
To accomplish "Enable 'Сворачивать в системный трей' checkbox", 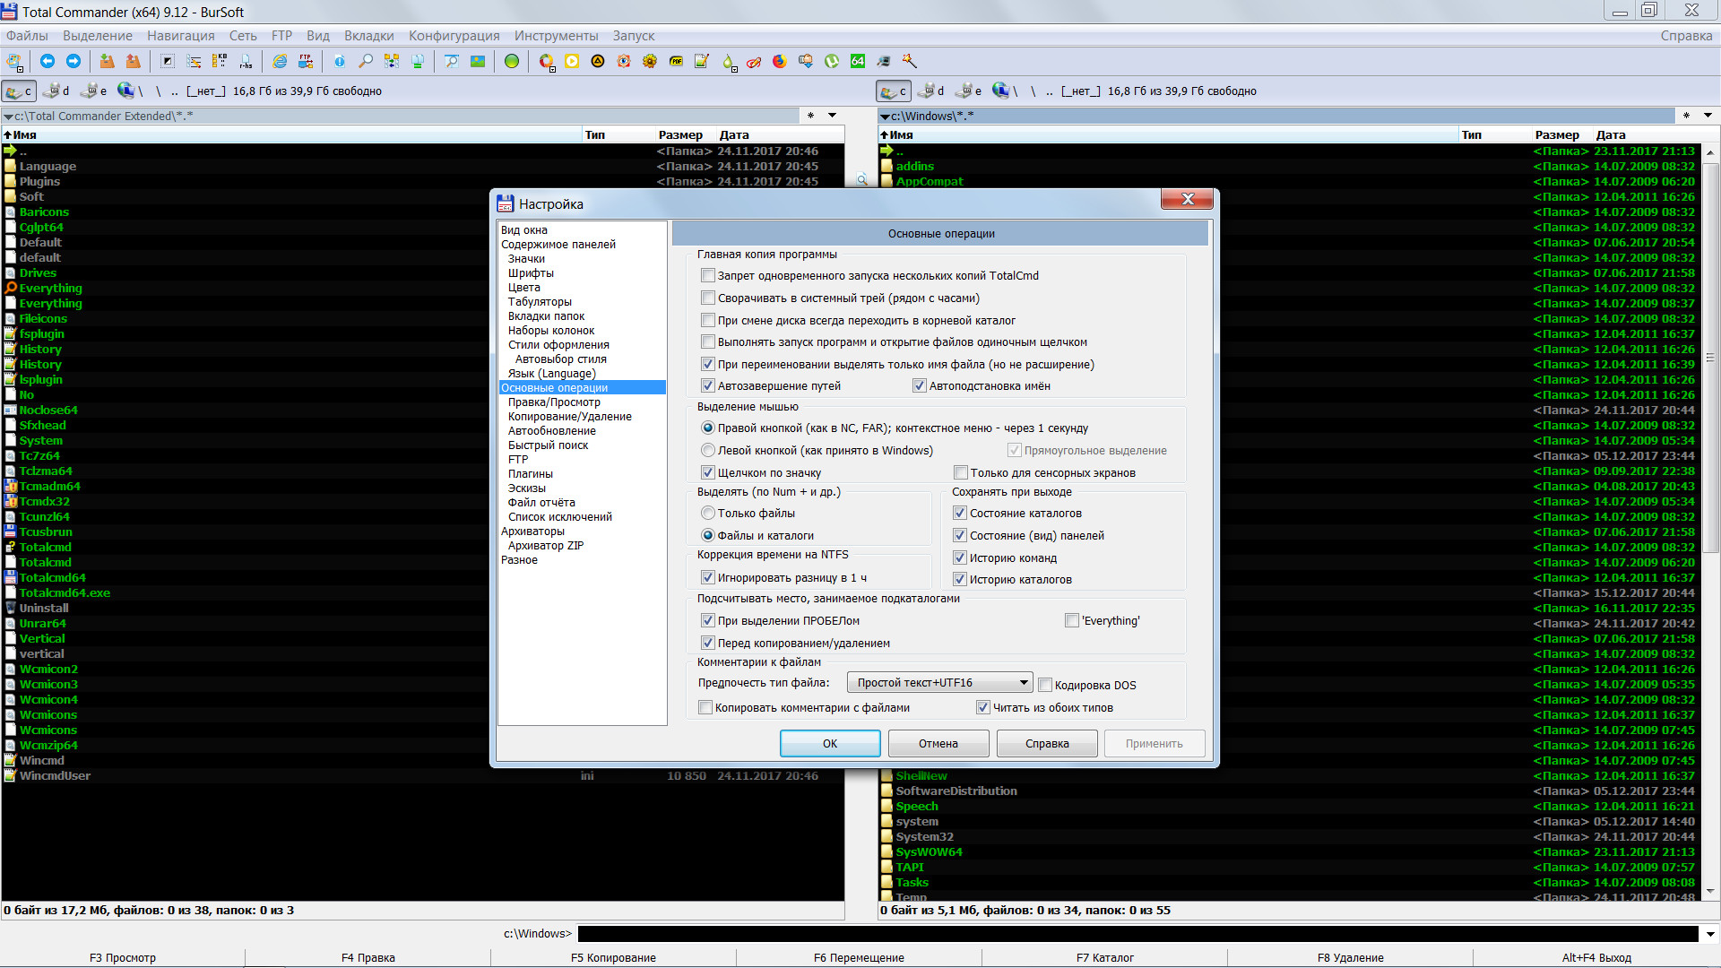I will 705,298.
